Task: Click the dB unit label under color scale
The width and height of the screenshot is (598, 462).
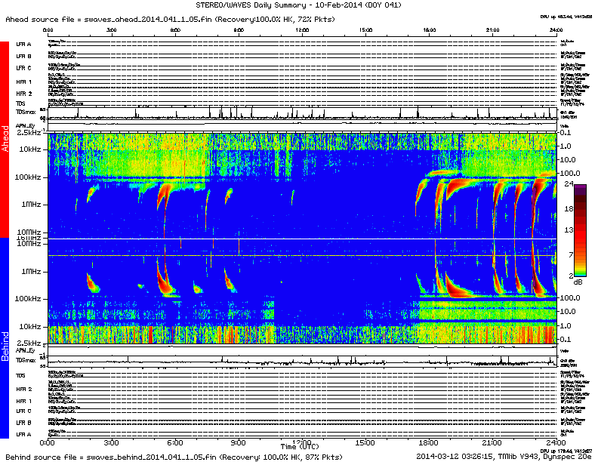Action: click(578, 282)
